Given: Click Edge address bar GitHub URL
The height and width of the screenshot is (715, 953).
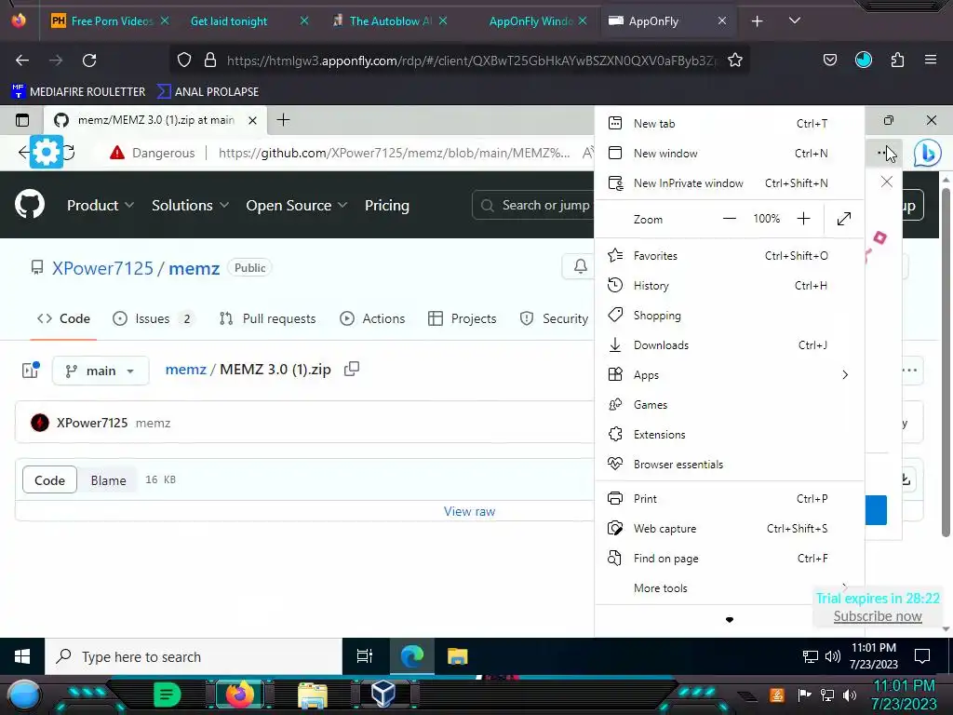Looking at the screenshot, I should point(394,154).
